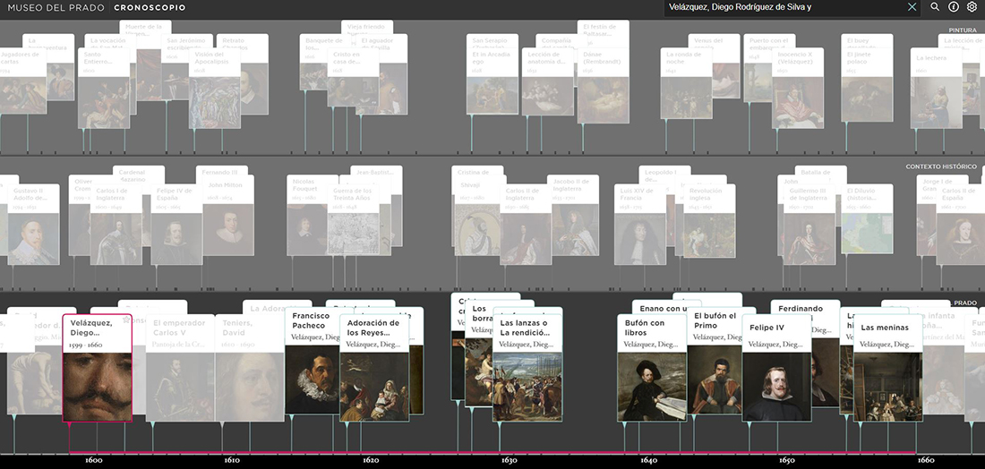Open the Francisco Pacheco portrait card
Viewport: 985px width, 469px height.
(x=313, y=361)
